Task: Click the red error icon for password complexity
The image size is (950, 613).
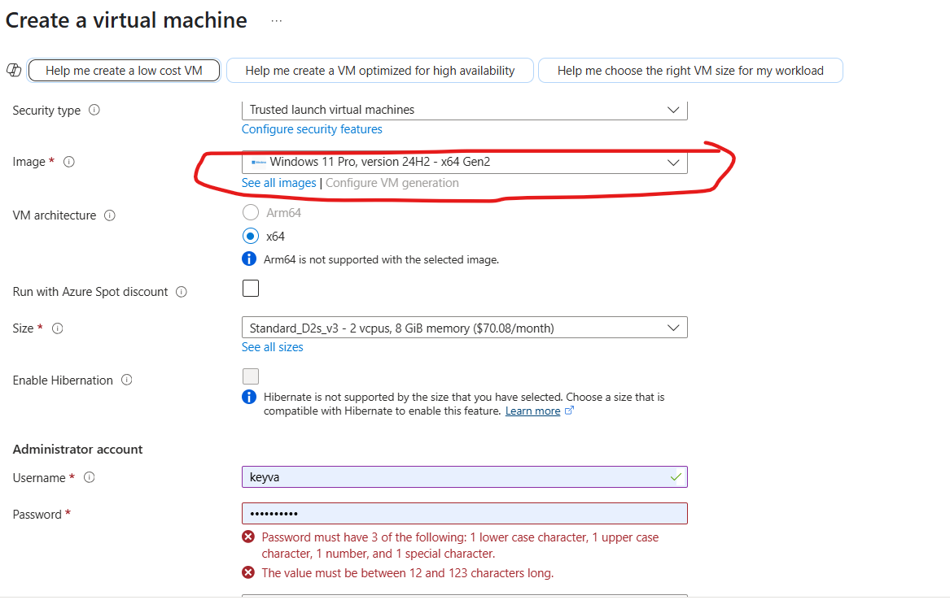Action: tap(248, 537)
